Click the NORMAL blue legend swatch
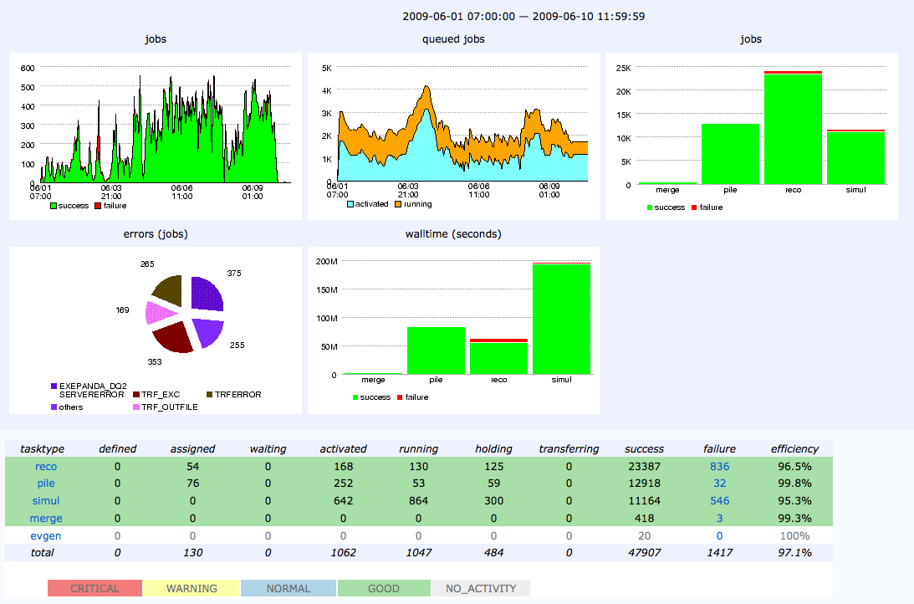The image size is (914, 604). (288, 588)
